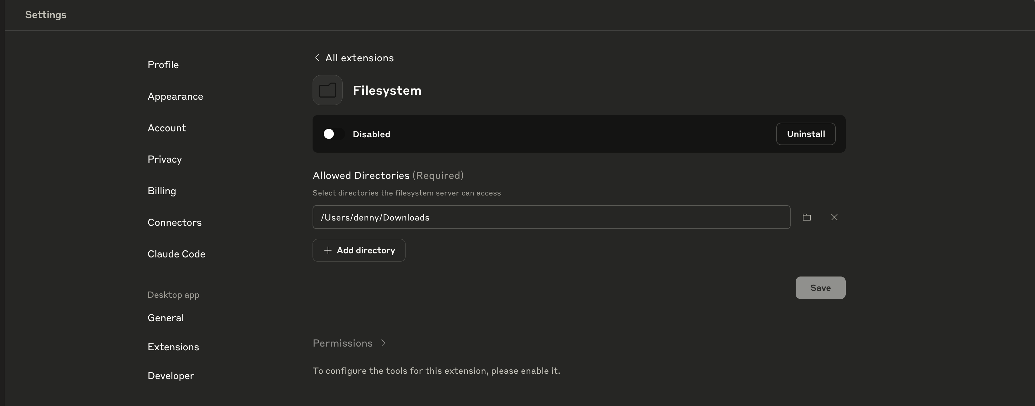Viewport: 1035px width, 406px height.
Task: Expand the Permissions section chevron
Action: click(x=383, y=343)
